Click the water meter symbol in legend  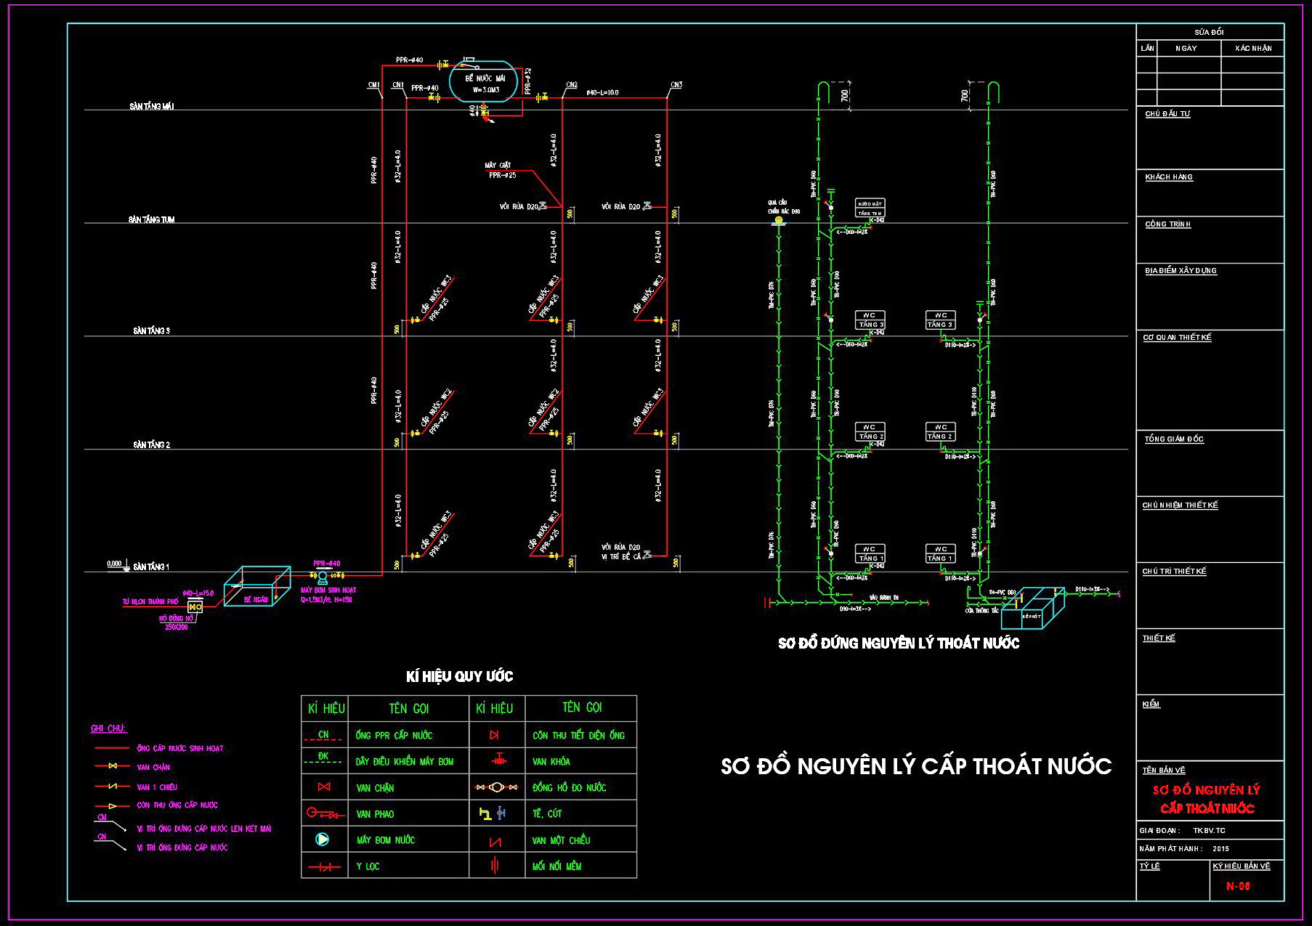click(x=496, y=787)
